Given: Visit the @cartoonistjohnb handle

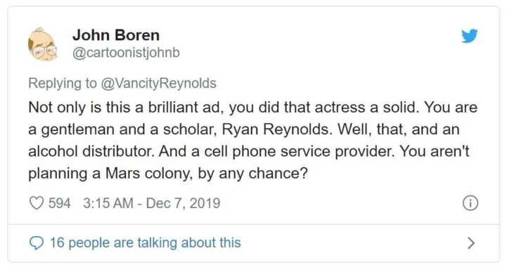Looking at the screenshot, I should click(x=126, y=53).
